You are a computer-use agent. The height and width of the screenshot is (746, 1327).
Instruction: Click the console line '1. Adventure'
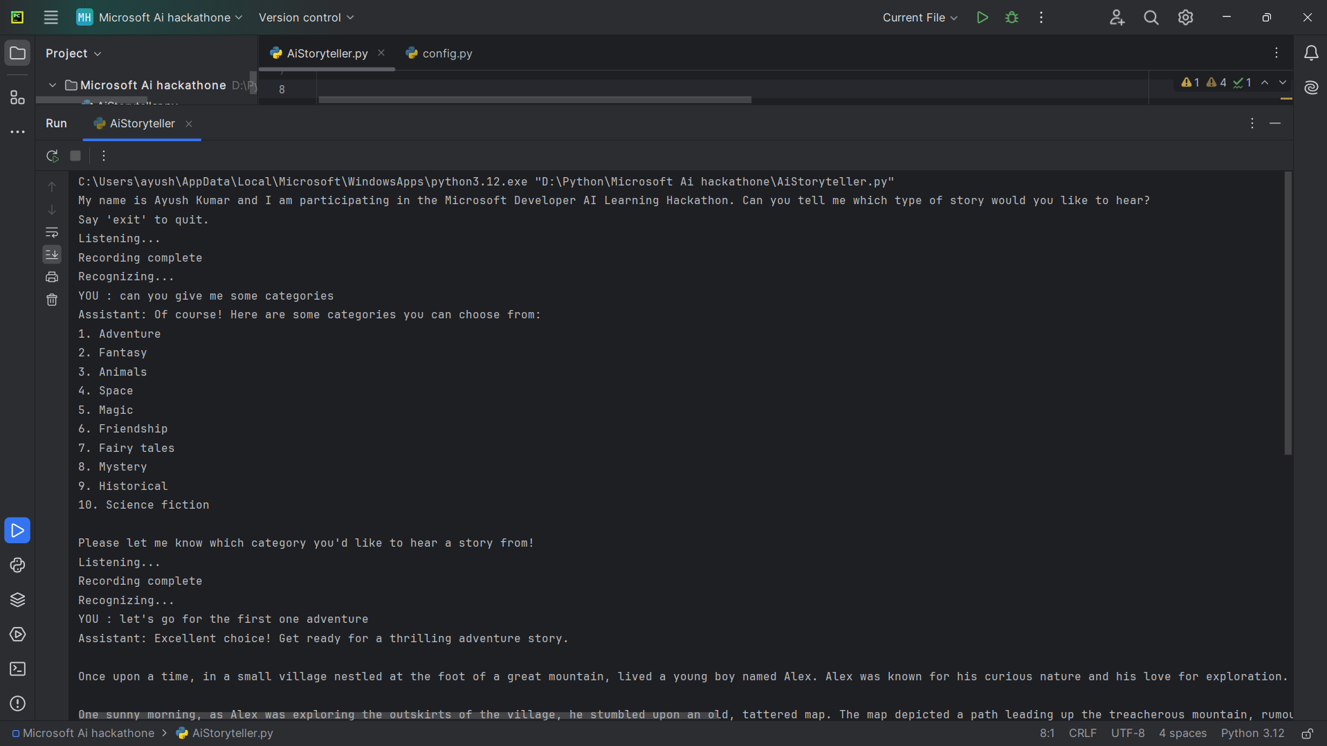click(x=119, y=334)
